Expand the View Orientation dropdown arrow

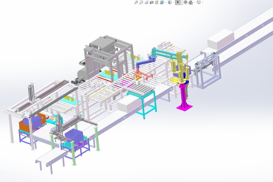pyautogui.click(x=166, y=3)
